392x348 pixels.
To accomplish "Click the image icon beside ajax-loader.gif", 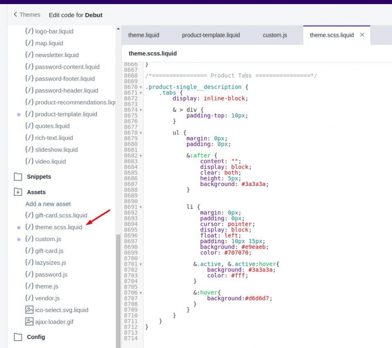I will point(29,322).
